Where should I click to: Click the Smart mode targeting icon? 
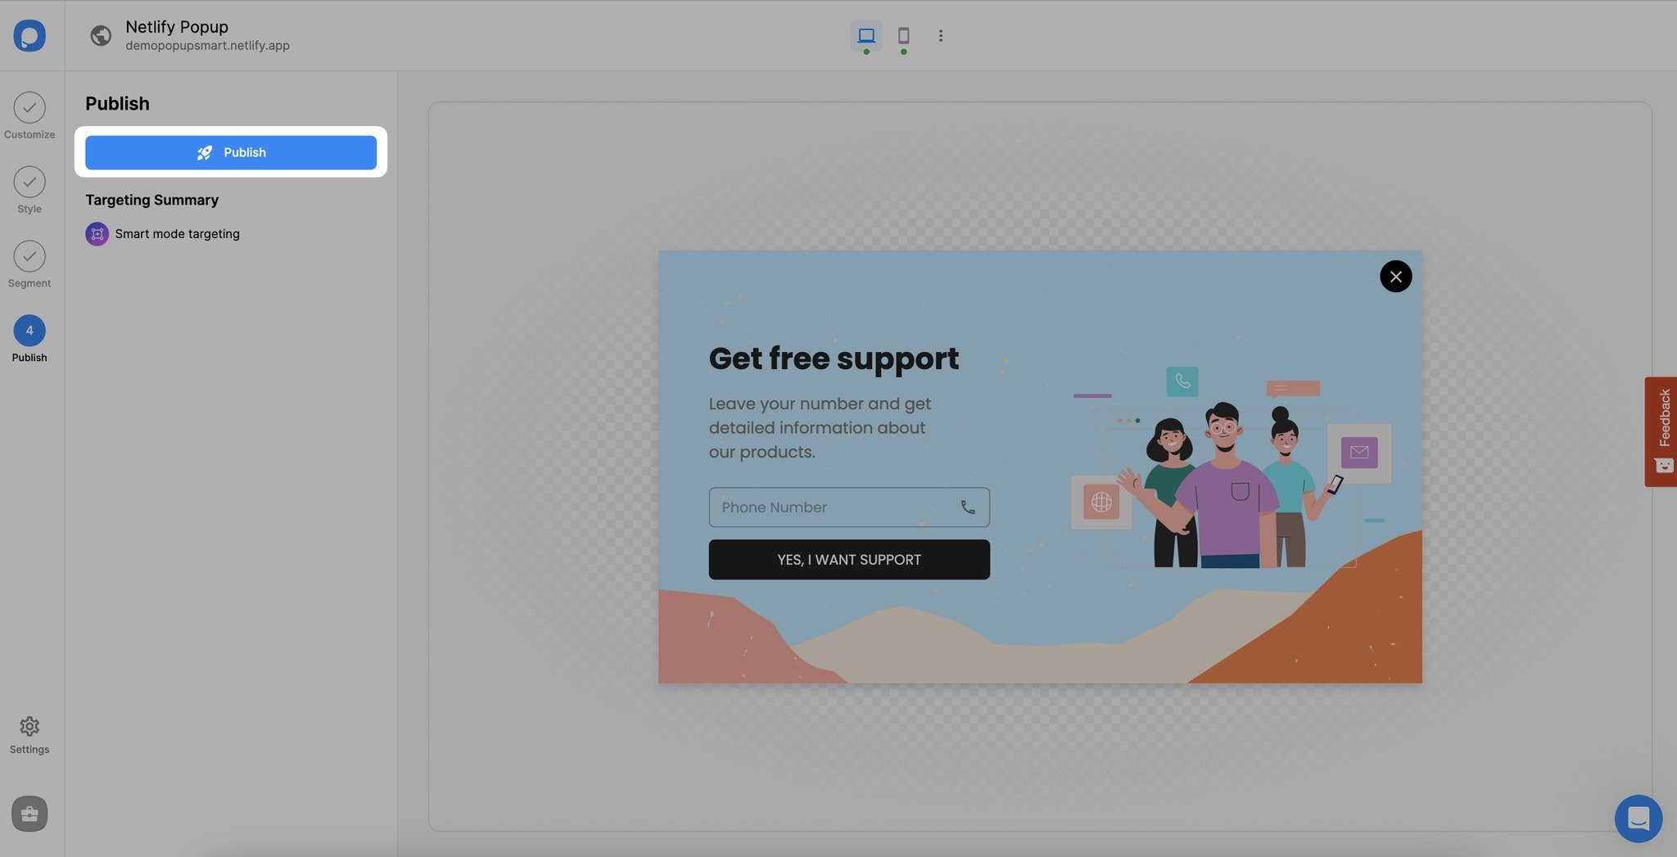pyautogui.click(x=97, y=233)
